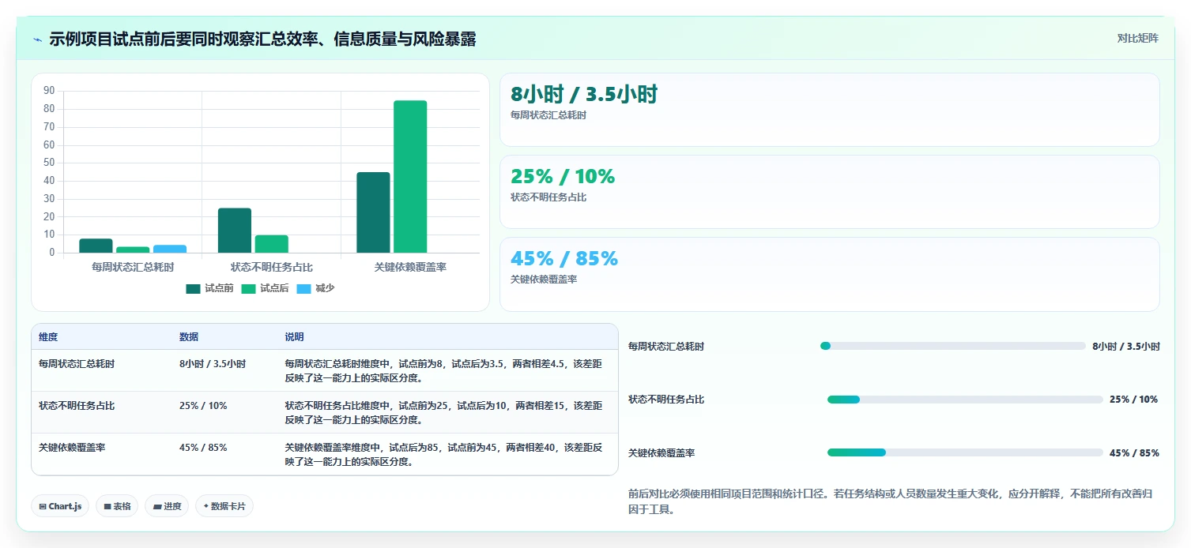Click the 表格 tag chip
1191x548 pixels.
coord(117,506)
